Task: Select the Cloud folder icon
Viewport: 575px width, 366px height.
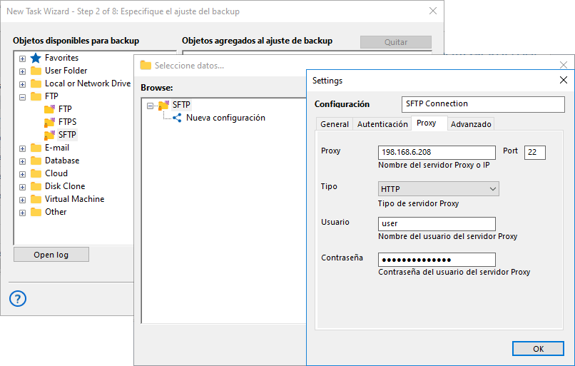Action: coord(36,173)
